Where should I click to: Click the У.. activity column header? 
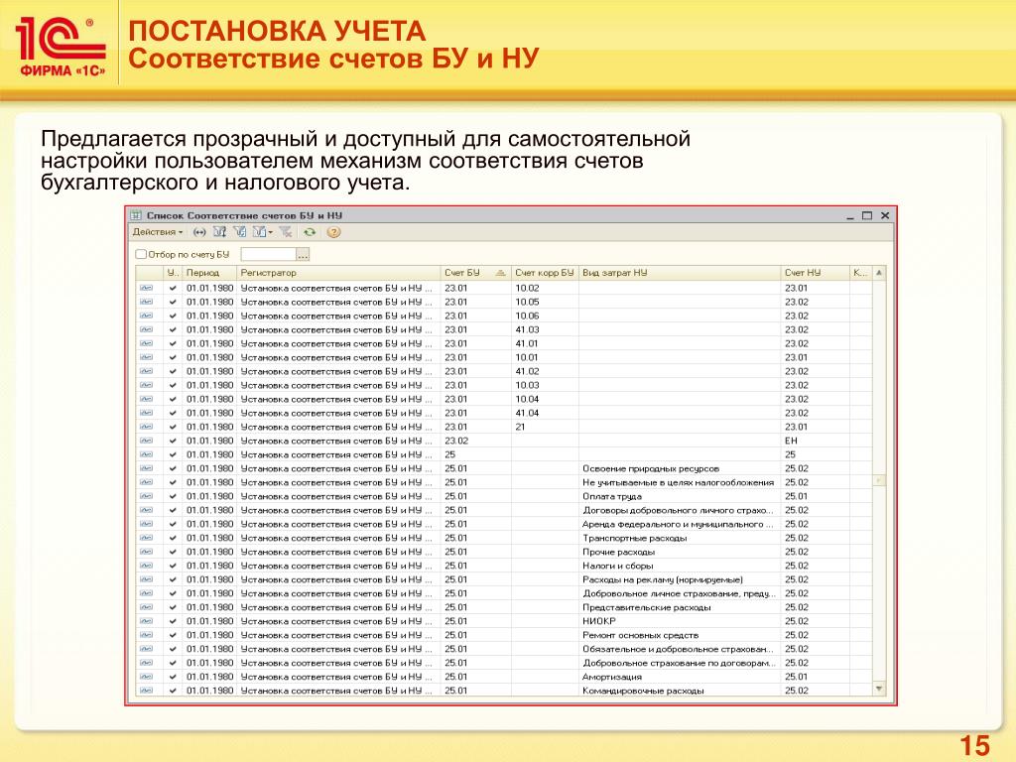click(173, 273)
